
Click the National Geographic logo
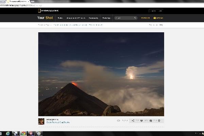point(48,11)
